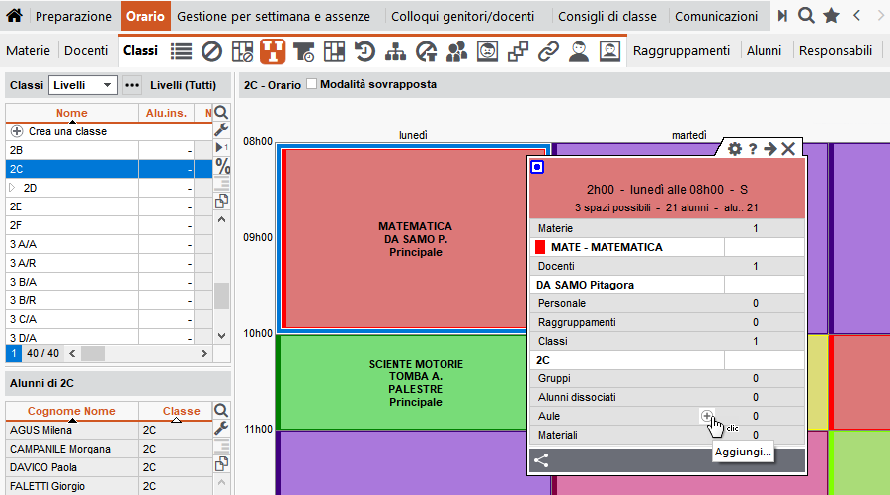Click the popup help question mark
This screenshot has width=890, height=495.
pyautogui.click(x=753, y=149)
